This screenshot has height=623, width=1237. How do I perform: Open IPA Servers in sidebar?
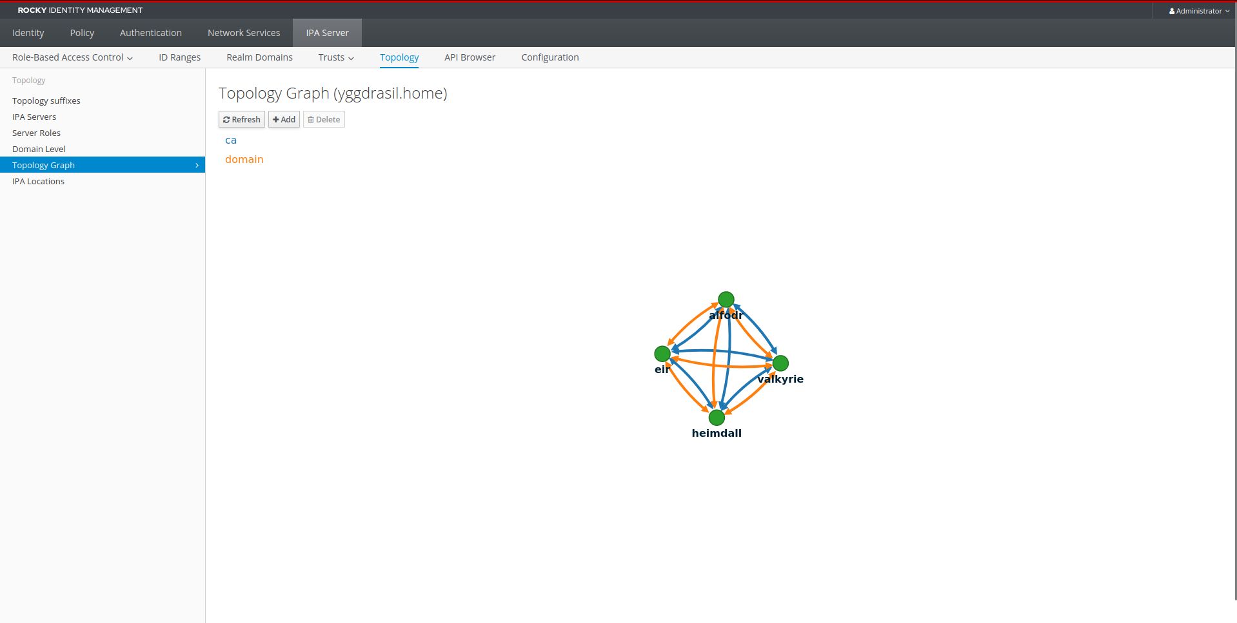34,117
